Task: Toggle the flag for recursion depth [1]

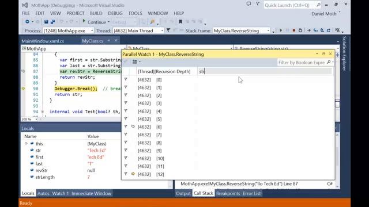Action: point(126,87)
